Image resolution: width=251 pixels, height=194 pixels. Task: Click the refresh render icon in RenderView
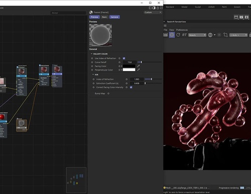click(178, 35)
